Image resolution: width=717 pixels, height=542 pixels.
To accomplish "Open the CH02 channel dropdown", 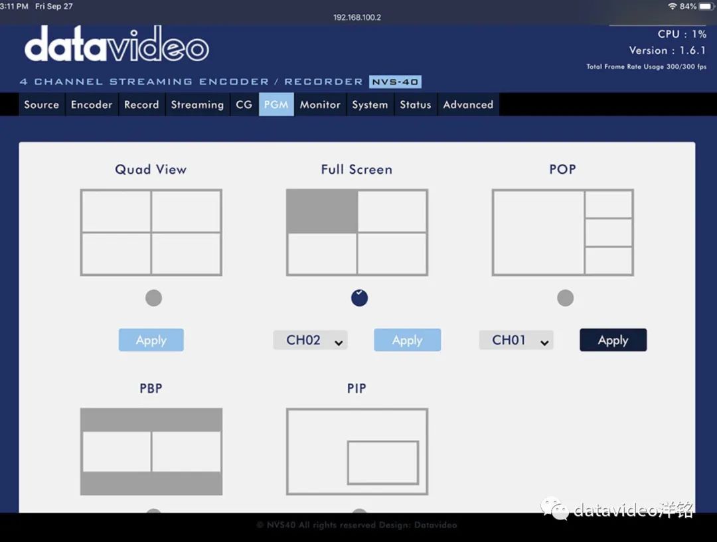I will tap(310, 340).
